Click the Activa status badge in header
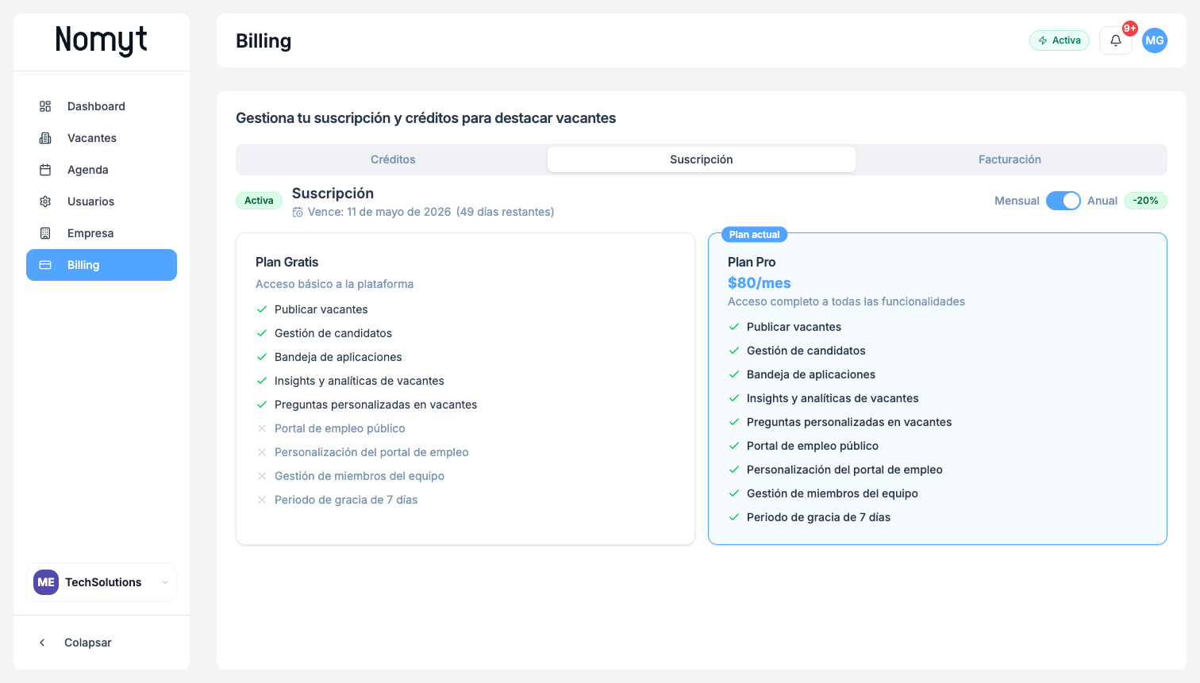The width and height of the screenshot is (1200, 683). click(x=1059, y=40)
